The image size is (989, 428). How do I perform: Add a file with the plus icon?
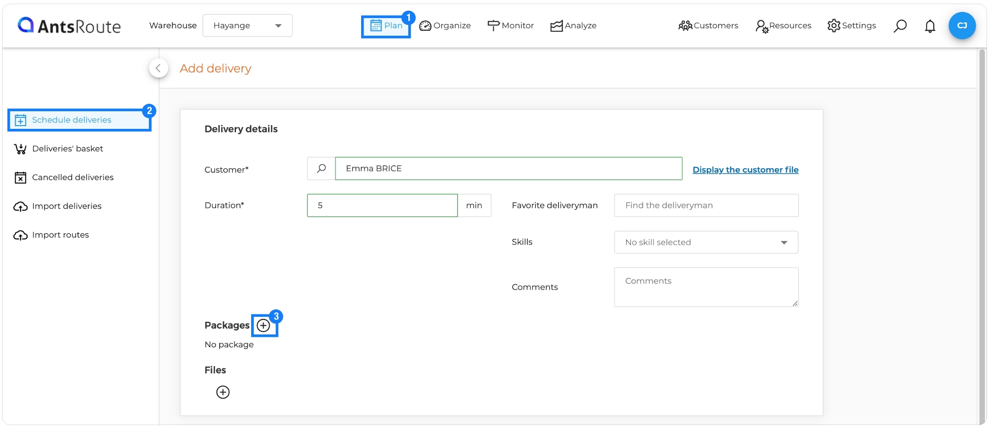click(223, 392)
